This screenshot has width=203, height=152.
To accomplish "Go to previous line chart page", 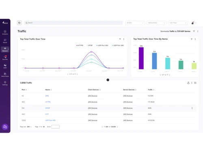I will click(68, 74).
